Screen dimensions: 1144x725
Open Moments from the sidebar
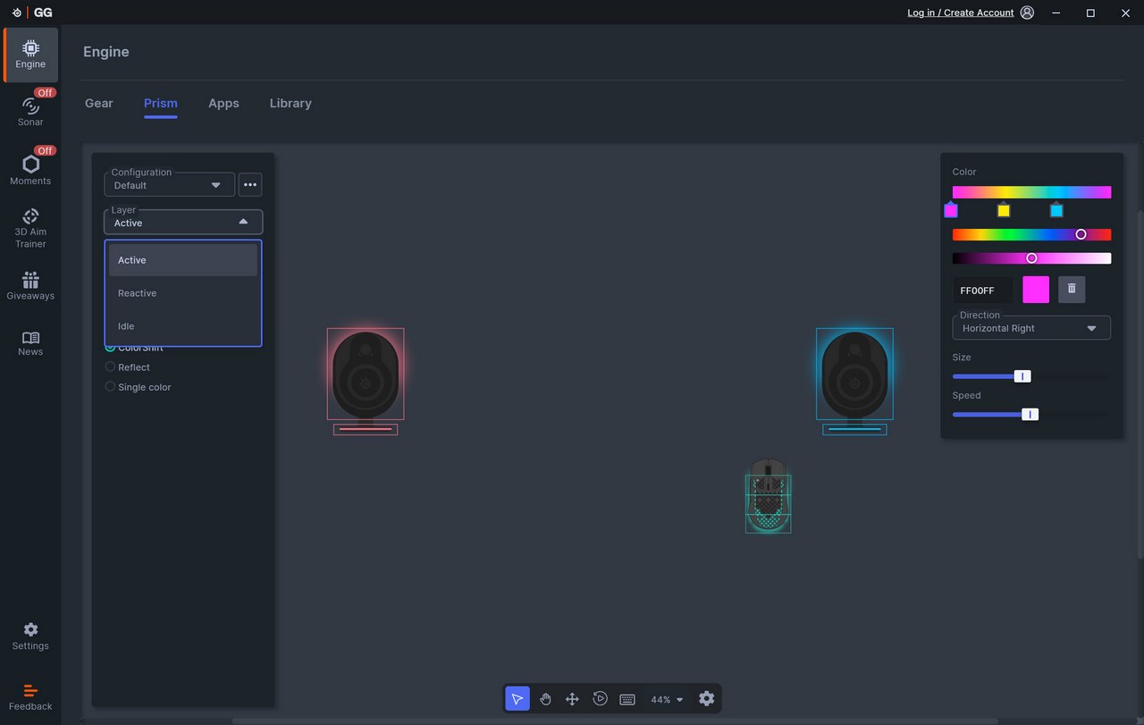click(x=30, y=170)
